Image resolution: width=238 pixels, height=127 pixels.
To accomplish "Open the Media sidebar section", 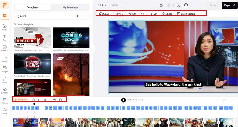I will tap(4, 27).
